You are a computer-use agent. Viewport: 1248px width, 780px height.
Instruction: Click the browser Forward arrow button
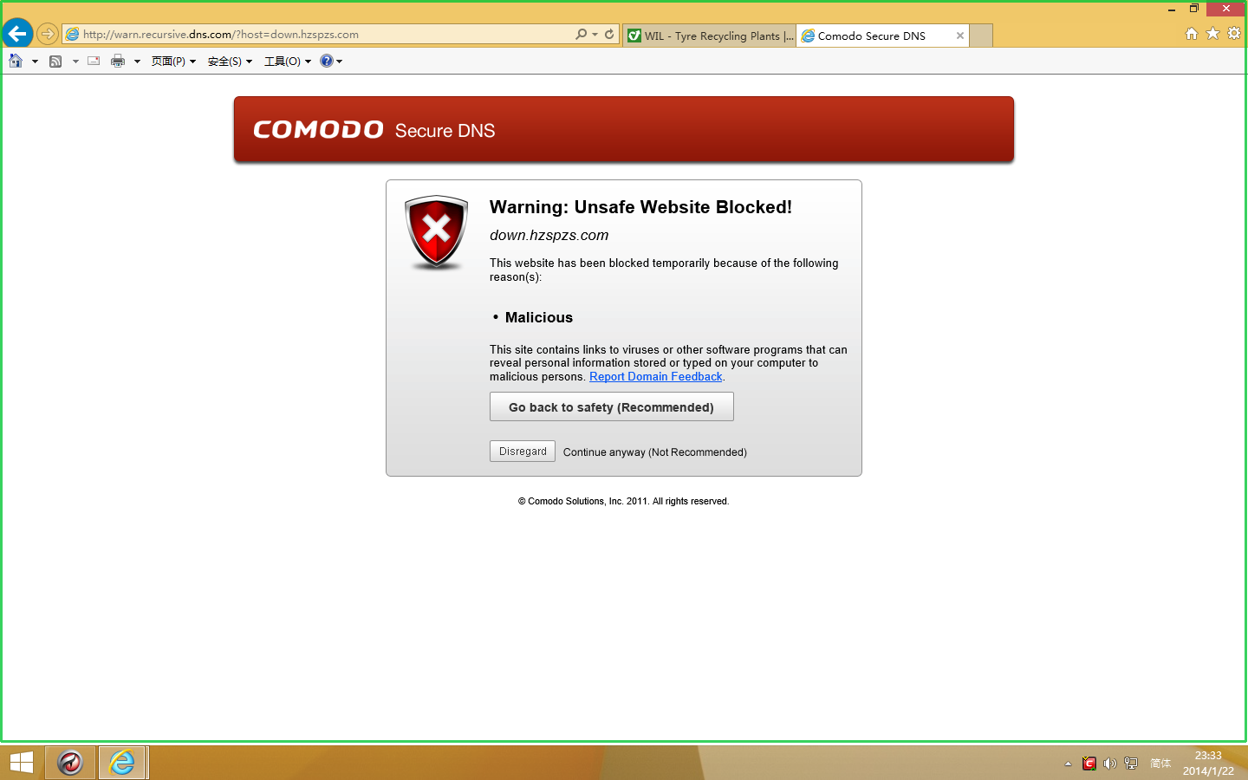48,35
